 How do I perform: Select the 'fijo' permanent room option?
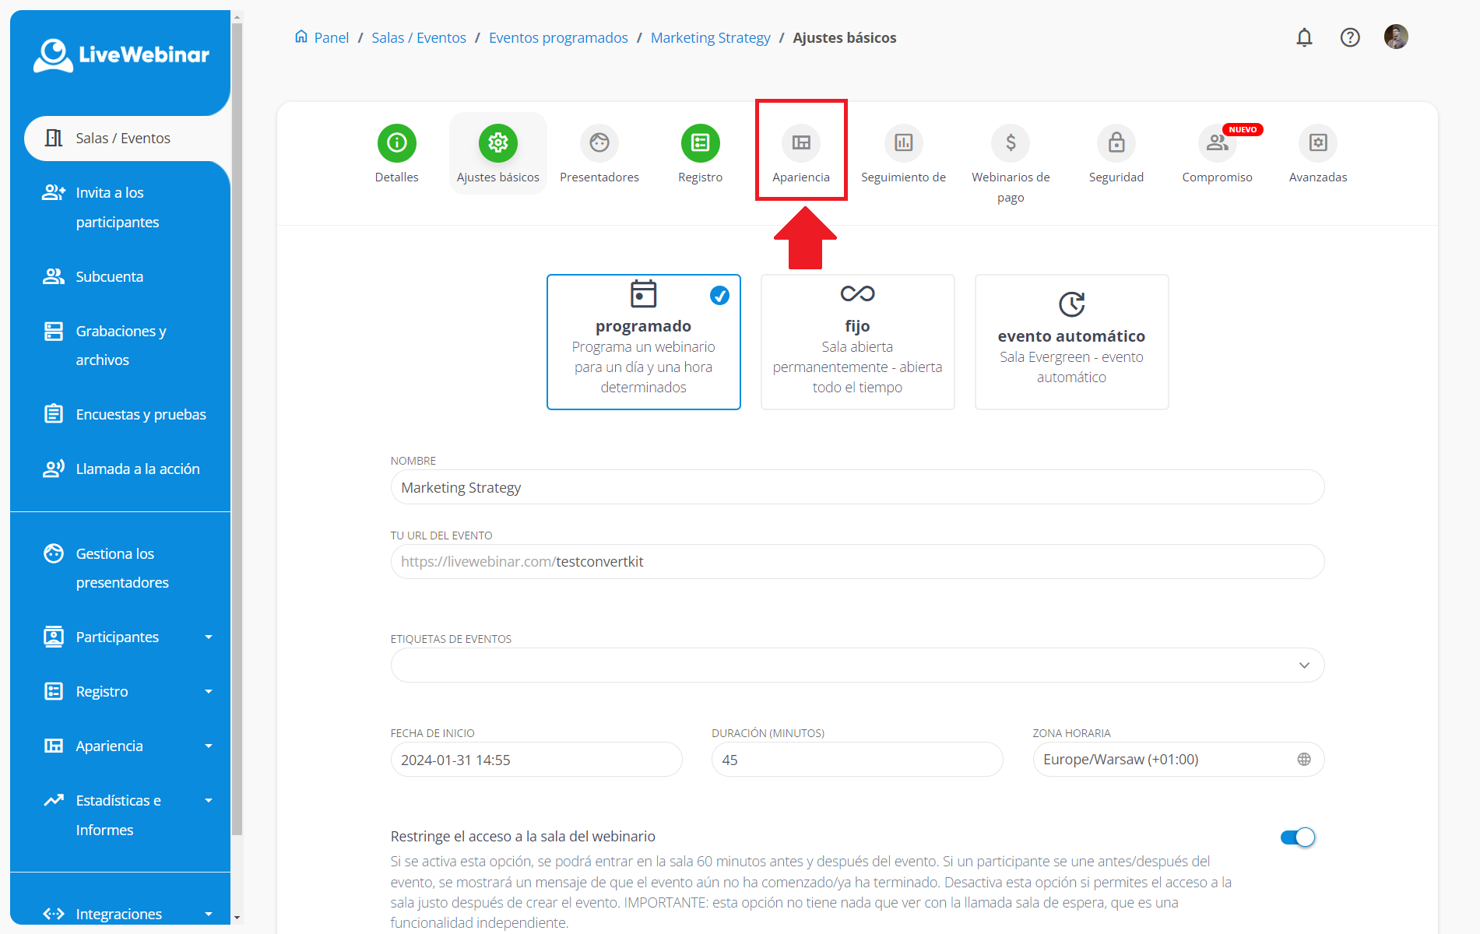point(857,342)
